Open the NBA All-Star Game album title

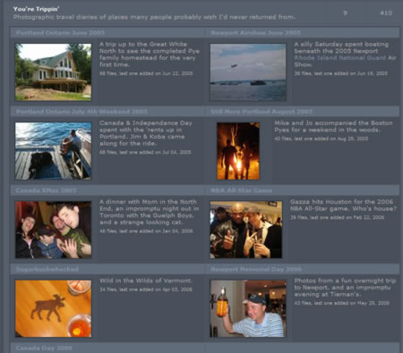pyautogui.click(x=241, y=190)
